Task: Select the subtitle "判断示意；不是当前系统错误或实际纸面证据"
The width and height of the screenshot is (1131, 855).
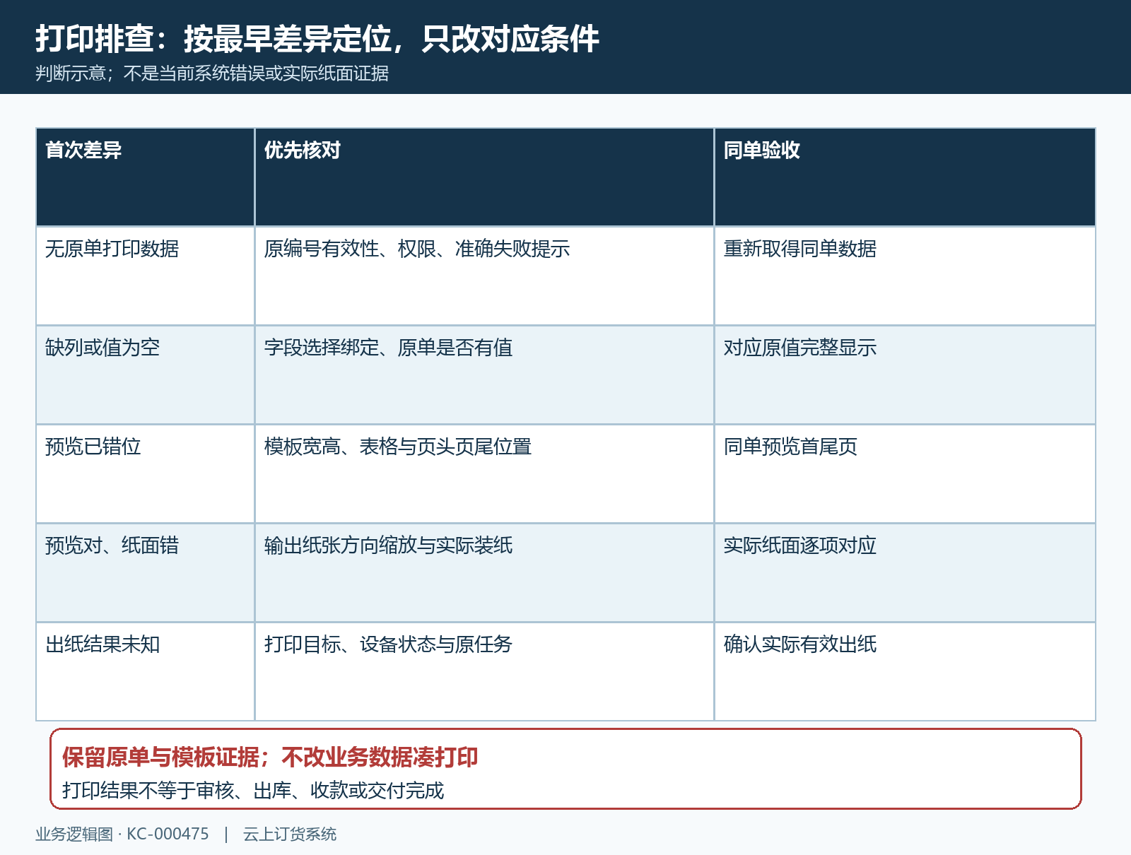Action: (212, 73)
